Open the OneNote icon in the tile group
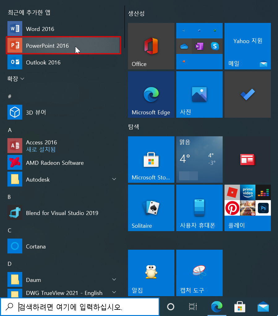 click(x=199, y=46)
